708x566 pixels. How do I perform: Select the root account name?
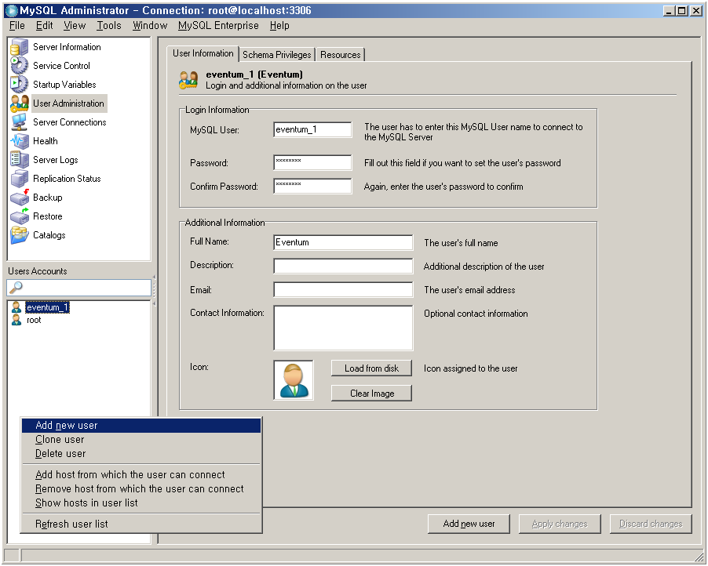pos(34,320)
